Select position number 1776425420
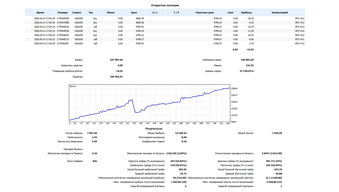Screen dimensions: 339x192 63,18
